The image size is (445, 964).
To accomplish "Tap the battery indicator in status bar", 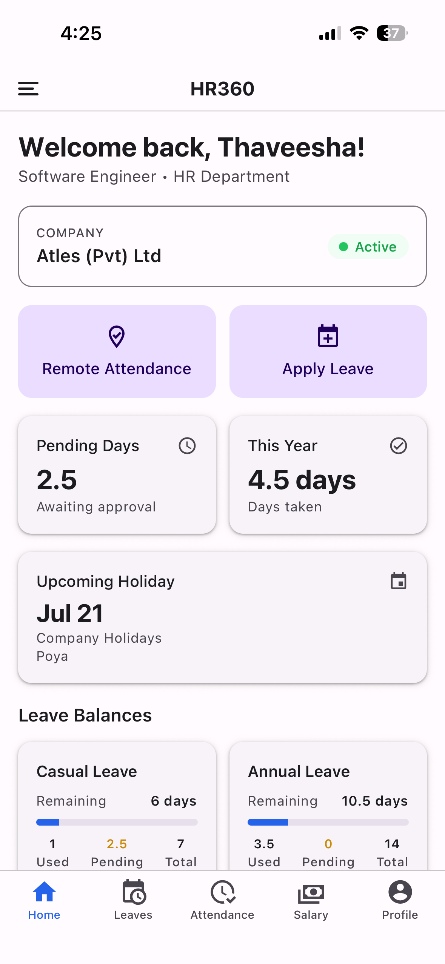I will pos(393,33).
